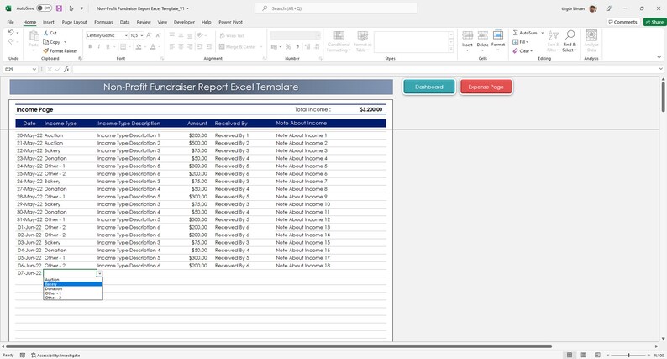Click the Copy icon in Clipboard
This screenshot has height=359, width=667.
[46, 42]
